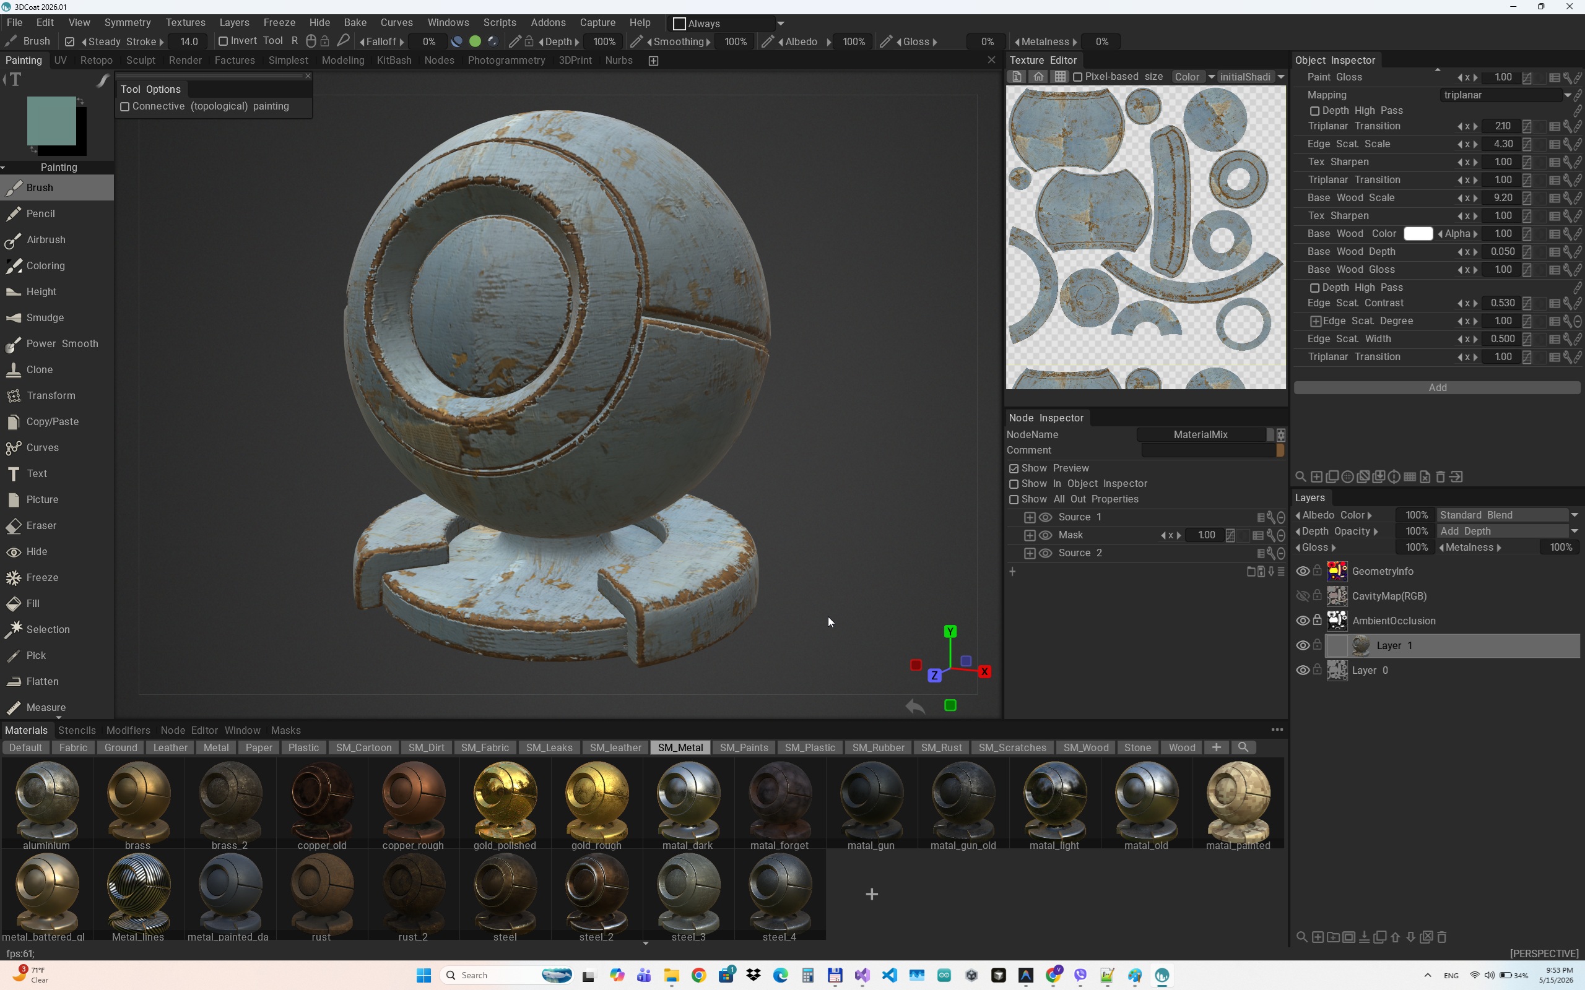Enable Connective (topological) painting

124,106
